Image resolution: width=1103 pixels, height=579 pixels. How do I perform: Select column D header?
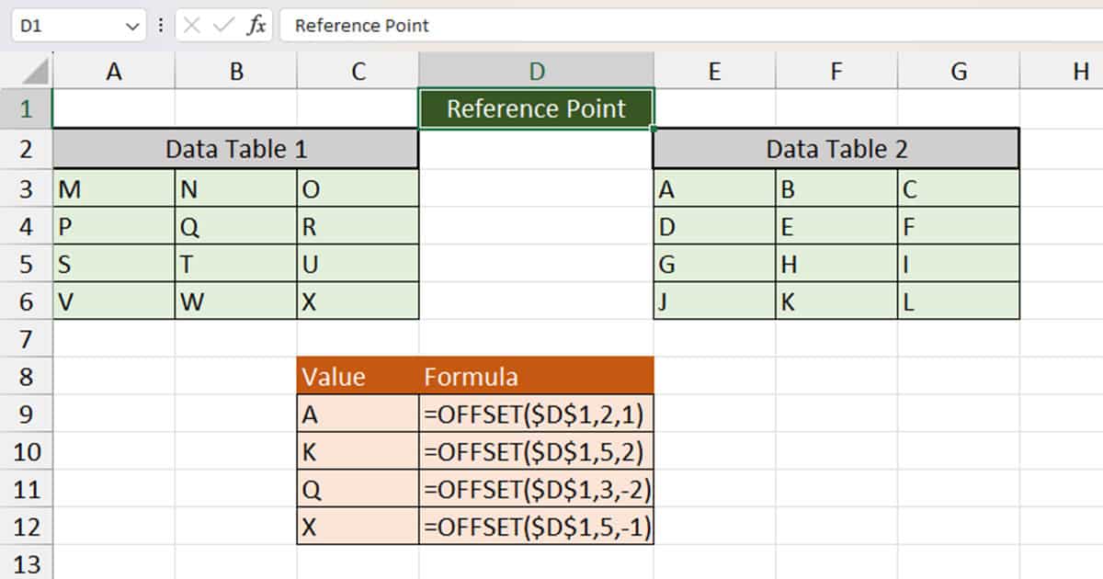pyautogui.click(x=536, y=70)
